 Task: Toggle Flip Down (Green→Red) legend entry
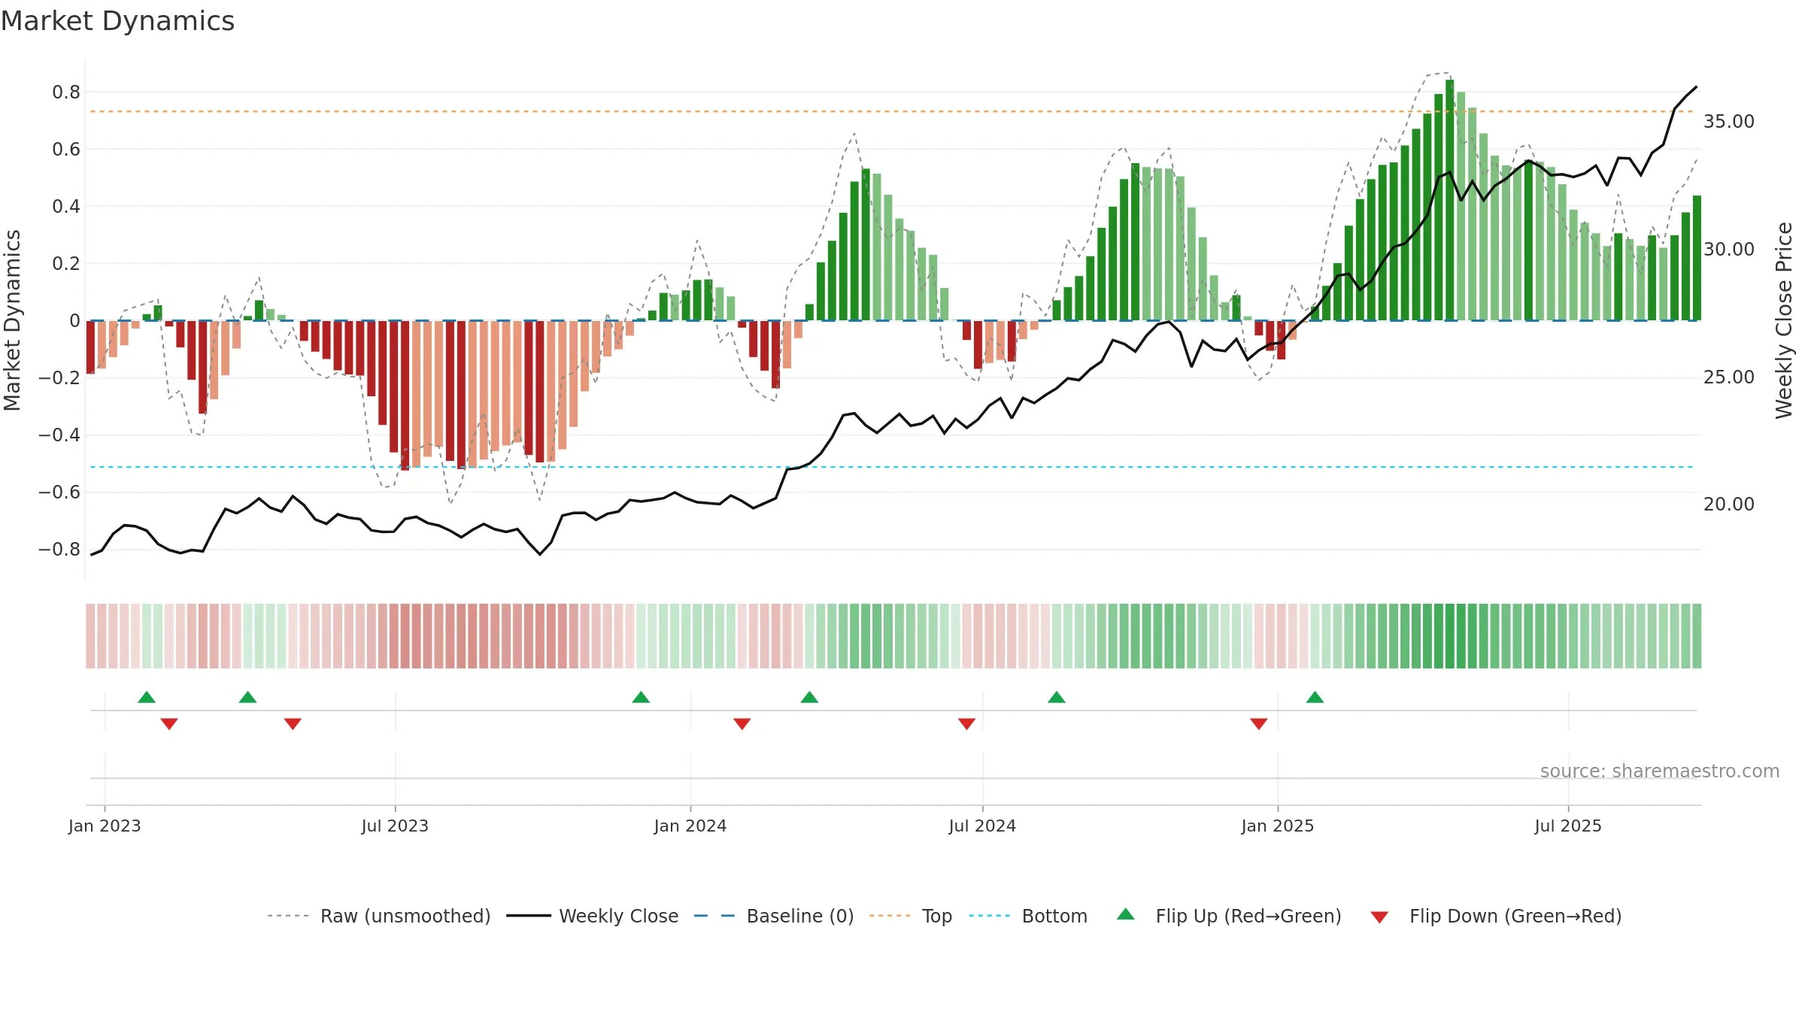click(x=1496, y=916)
